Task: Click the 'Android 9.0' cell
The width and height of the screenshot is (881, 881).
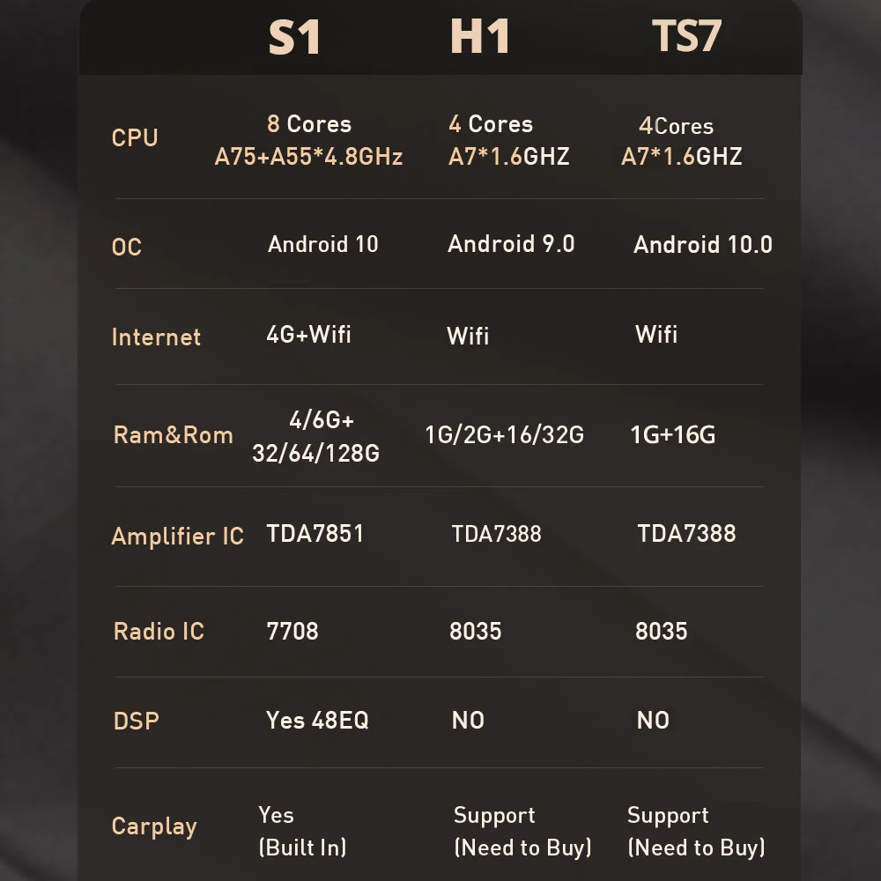Action: (x=511, y=244)
